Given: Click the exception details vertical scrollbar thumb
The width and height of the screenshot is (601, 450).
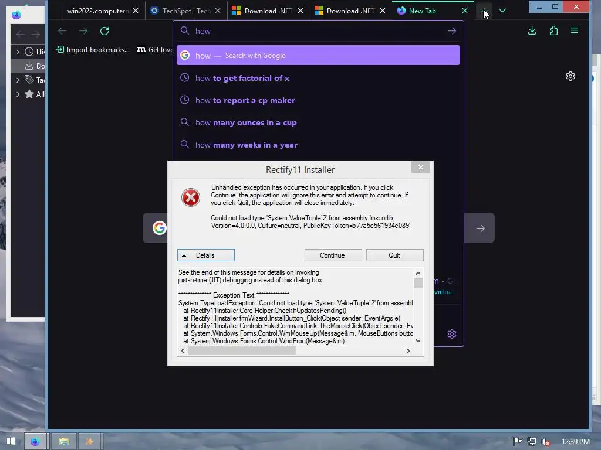Looking at the screenshot, I should pyautogui.click(x=418, y=282).
